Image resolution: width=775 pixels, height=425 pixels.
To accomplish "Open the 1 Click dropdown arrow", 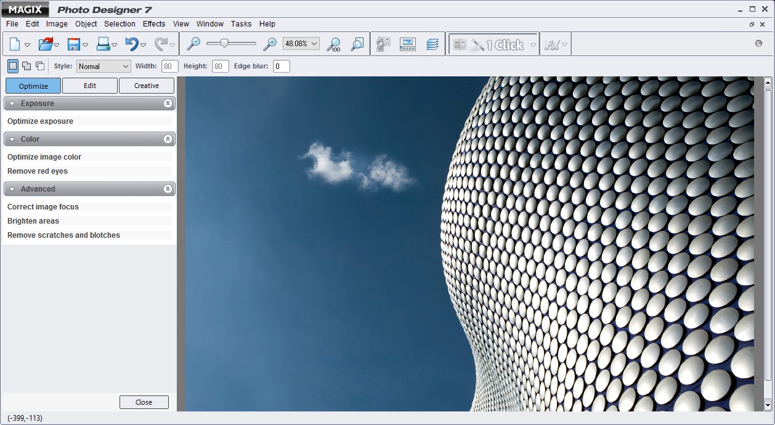I will (x=534, y=45).
